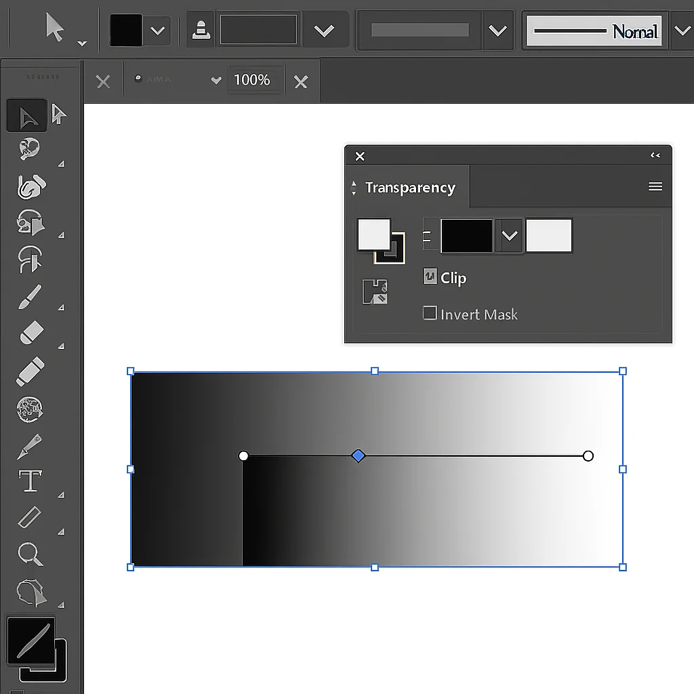694x694 pixels.
Task: Select the Selection tool (black arrow)
Action: coord(27,115)
